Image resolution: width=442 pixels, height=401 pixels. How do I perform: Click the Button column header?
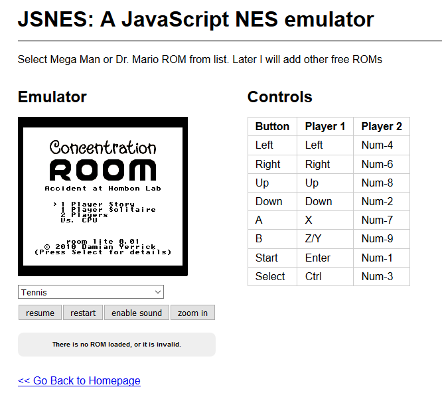272,126
